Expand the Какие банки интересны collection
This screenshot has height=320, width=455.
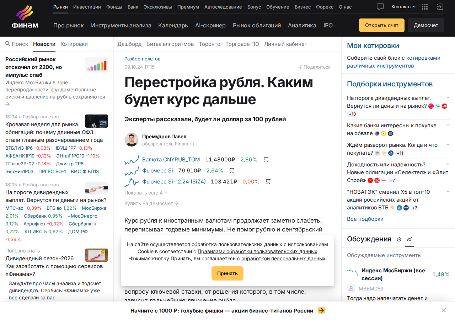click(448, 125)
